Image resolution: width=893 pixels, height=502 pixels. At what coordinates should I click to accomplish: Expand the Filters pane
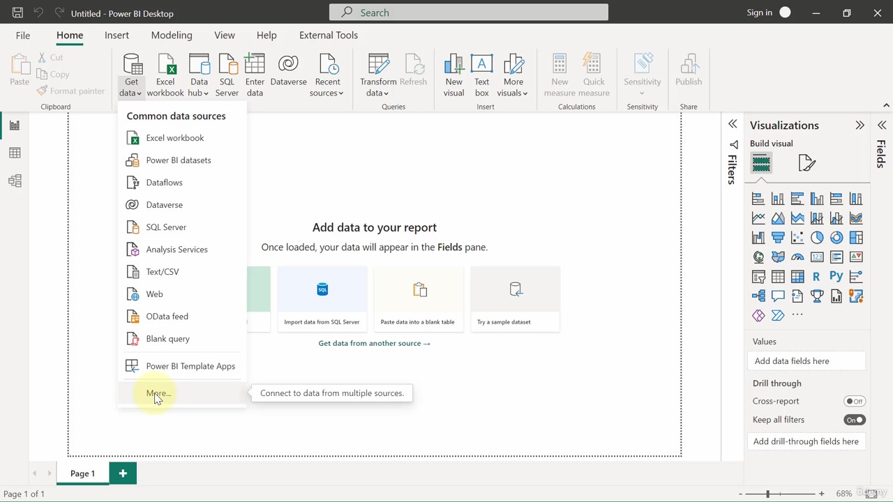733,124
